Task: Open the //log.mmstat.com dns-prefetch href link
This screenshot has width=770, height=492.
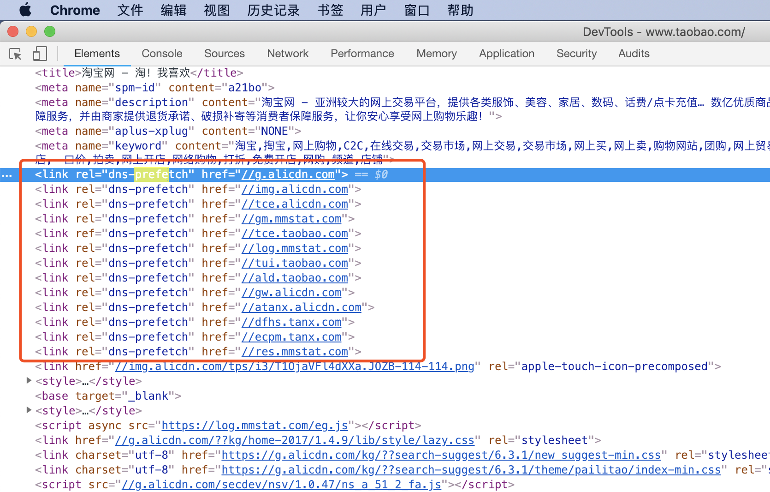Action: coord(295,248)
